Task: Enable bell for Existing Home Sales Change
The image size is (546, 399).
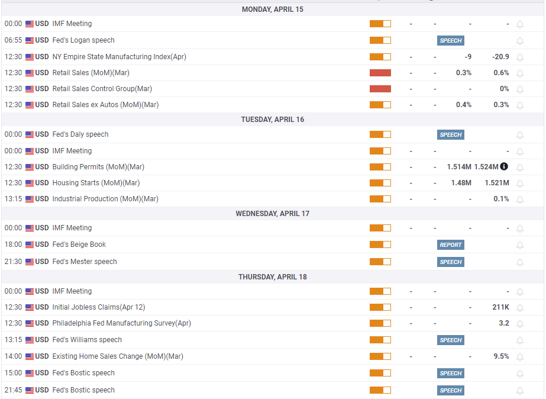Action: click(520, 357)
